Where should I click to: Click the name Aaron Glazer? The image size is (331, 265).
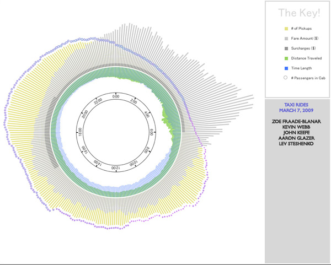tap(297, 139)
